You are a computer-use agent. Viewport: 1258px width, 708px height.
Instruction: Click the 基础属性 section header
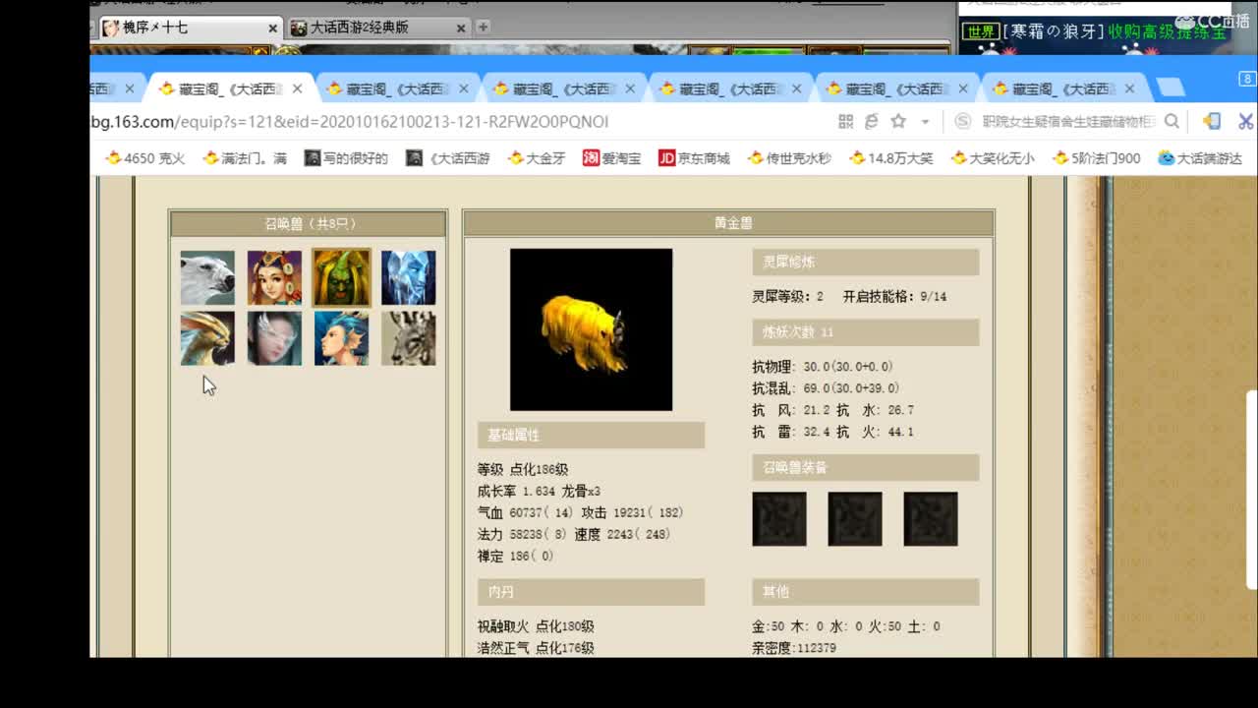pyautogui.click(x=591, y=436)
